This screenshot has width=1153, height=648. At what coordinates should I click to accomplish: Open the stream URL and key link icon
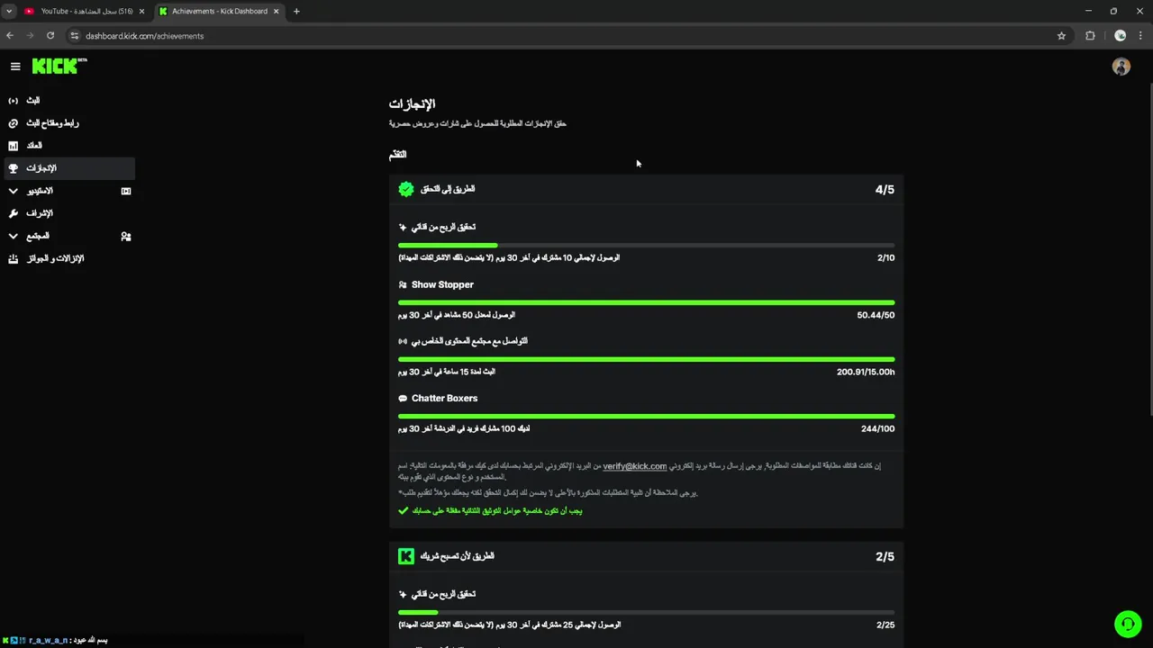pyautogui.click(x=13, y=123)
